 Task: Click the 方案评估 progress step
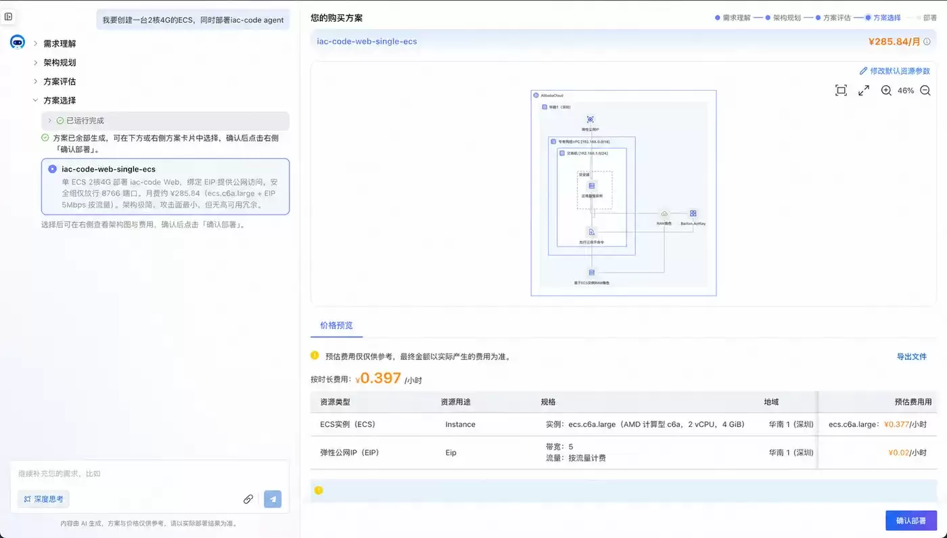833,18
